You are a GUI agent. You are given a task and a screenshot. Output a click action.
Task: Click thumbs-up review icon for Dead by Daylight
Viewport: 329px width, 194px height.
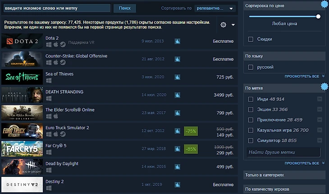(178, 167)
